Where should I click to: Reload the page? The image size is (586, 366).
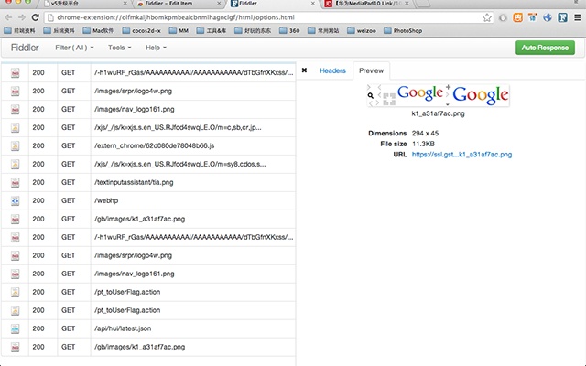click(35, 17)
